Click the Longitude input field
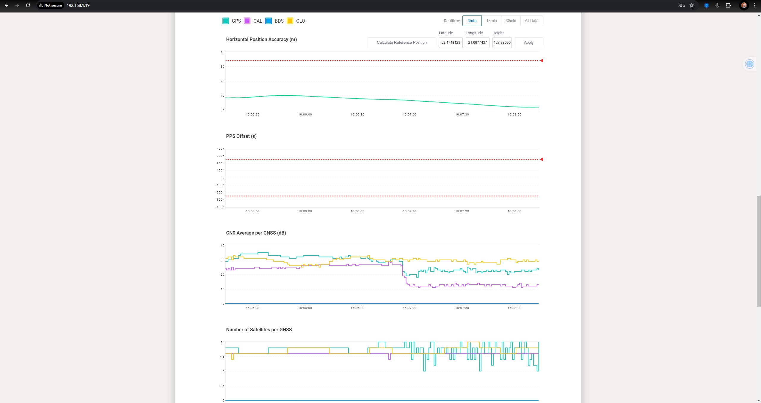Image resolution: width=761 pixels, height=403 pixels. [x=477, y=43]
